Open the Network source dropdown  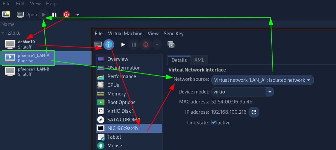[x=263, y=80]
